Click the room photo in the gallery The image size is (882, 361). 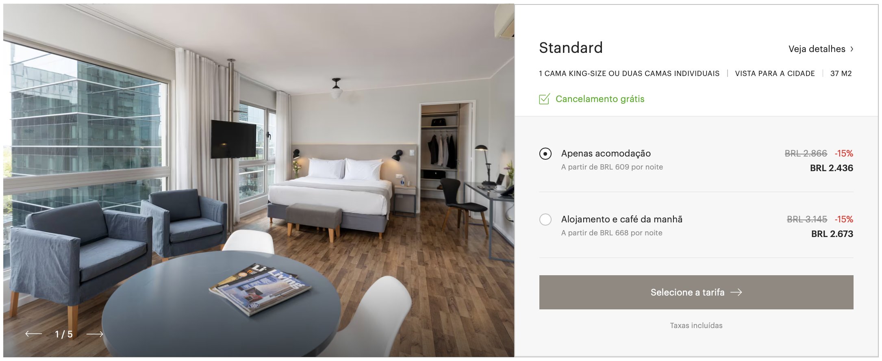pos(259,180)
